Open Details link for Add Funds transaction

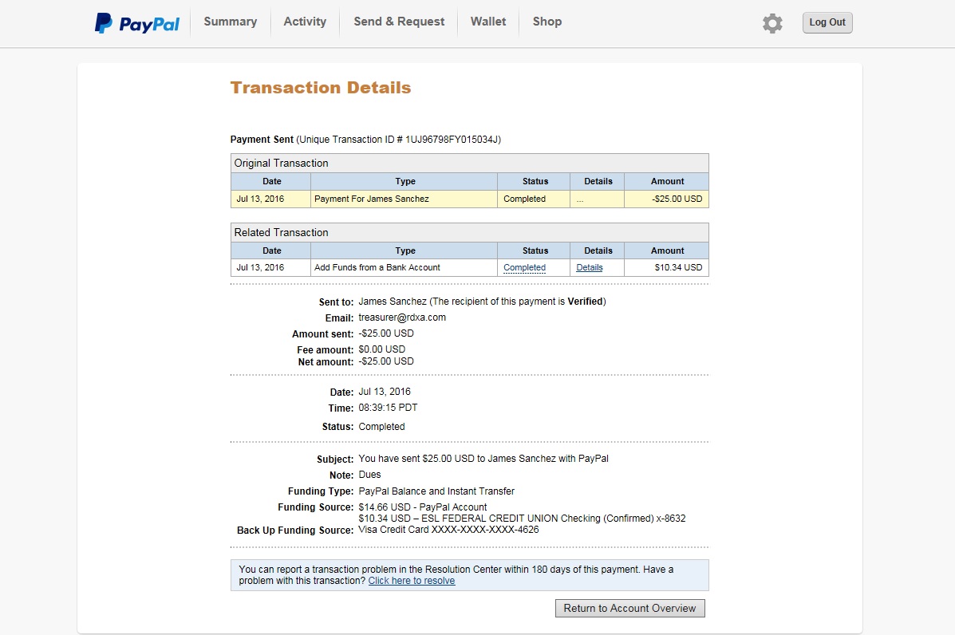pyautogui.click(x=589, y=268)
